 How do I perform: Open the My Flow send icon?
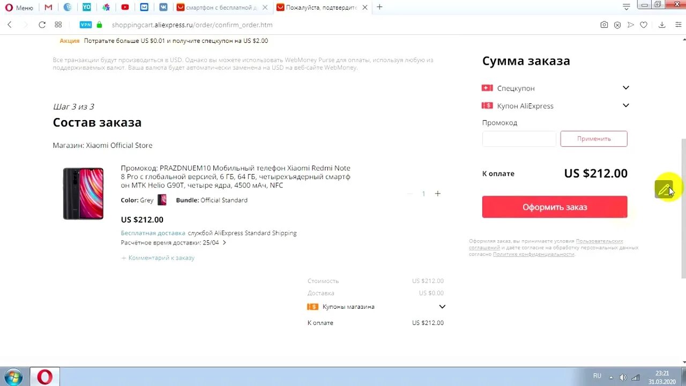[x=631, y=25]
